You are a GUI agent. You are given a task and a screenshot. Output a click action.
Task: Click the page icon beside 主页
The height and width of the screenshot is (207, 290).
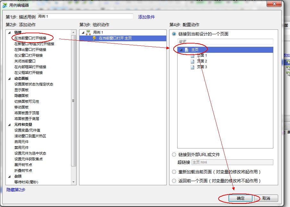pos(186,50)
